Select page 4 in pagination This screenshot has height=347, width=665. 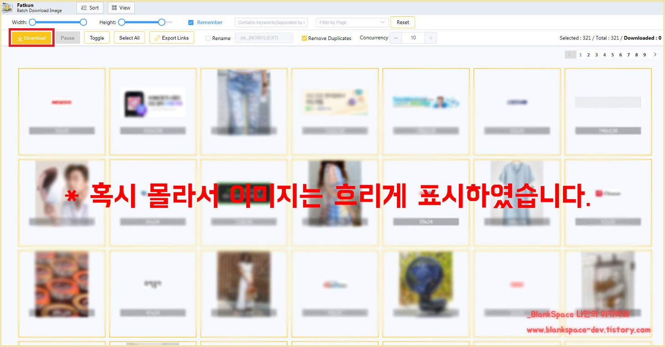(604, 55)
